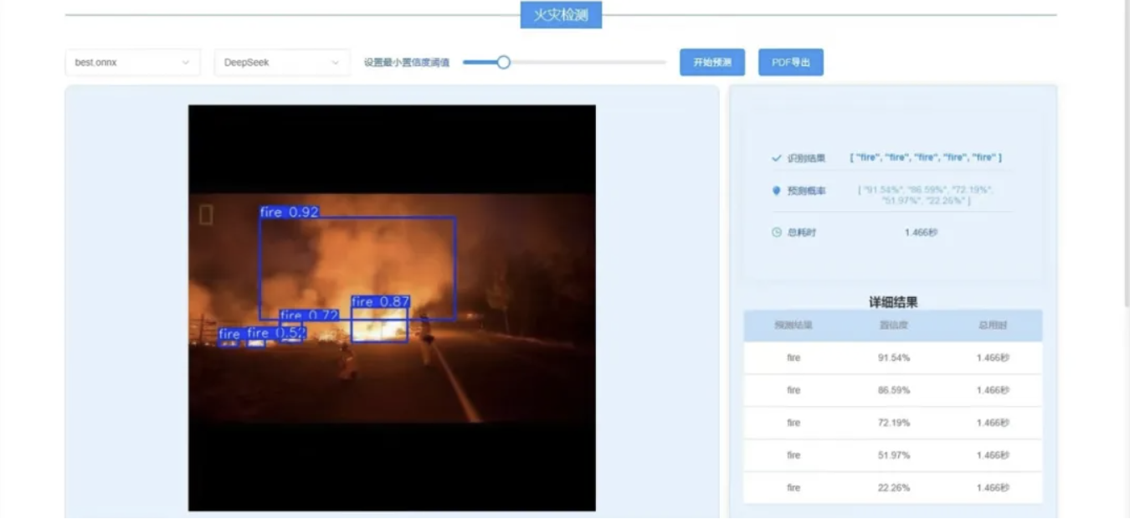Screen dimensions: 1130x519
Task: Click the clock icon beside 总耗时
Action: tap(777, 232)
